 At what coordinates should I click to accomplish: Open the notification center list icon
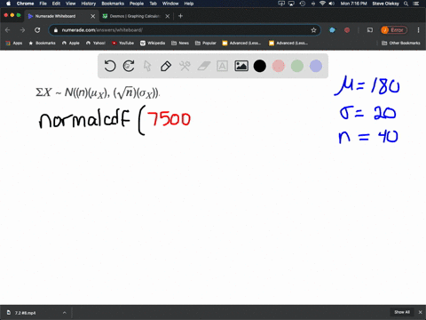[416, 4]
